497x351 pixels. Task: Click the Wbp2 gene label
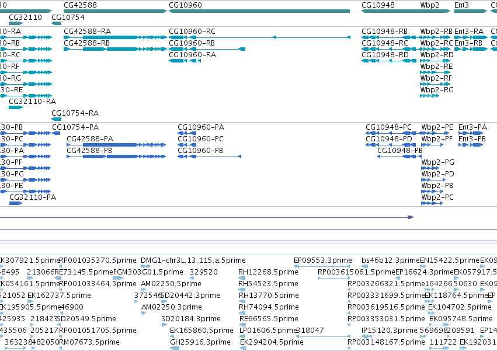[429, 5]
